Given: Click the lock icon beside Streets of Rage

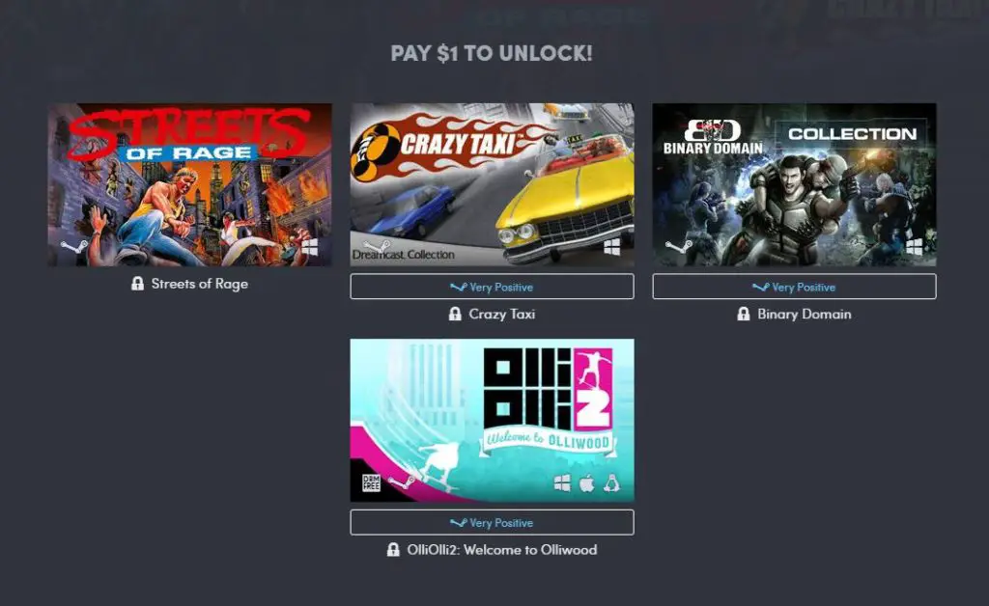Looking at the screenshot, I should pos(137,284).
